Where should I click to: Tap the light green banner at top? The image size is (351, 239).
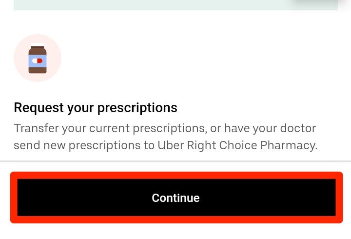(x=175, y=5)
